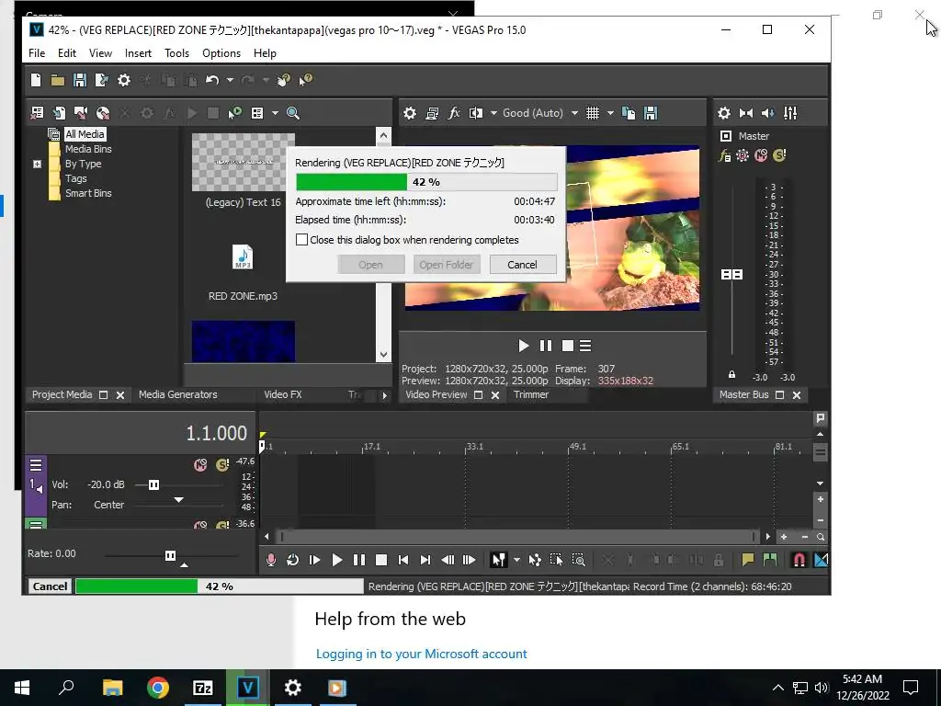Image resolution: width=941 pixels, height=706 pixels.
Task: Click the Master FX icon
Action: 724,156
